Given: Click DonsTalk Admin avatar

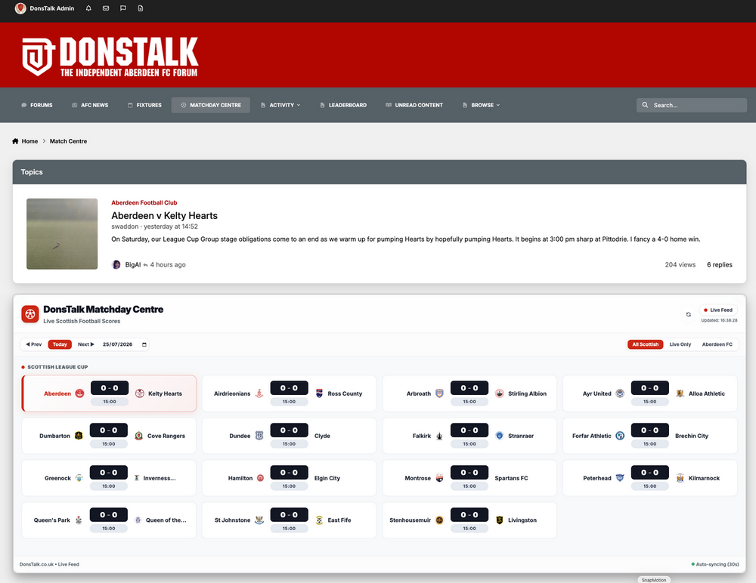Looking at the screenshot, I should tap(20, 8).
